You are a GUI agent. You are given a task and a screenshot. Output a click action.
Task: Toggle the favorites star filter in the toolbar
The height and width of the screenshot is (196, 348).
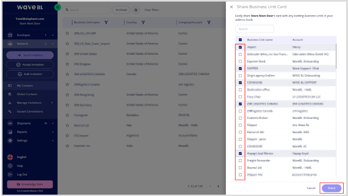pyautogui.click(x=136, y=10)
